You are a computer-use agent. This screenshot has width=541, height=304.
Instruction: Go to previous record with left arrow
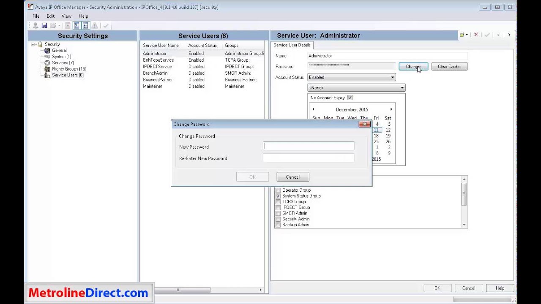tap(498, 35)
